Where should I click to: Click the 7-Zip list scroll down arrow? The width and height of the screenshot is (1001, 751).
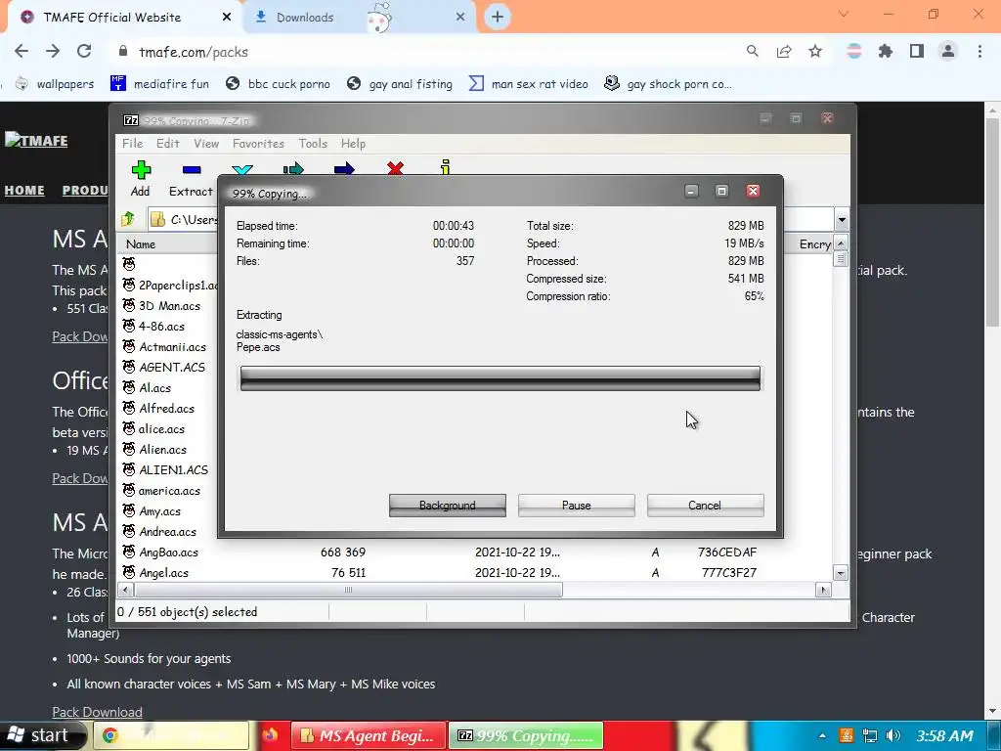coord(841,573)
